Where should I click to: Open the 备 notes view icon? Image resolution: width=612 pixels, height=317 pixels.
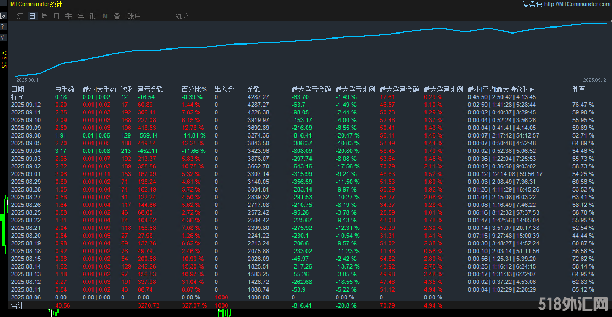click(116, 16)
